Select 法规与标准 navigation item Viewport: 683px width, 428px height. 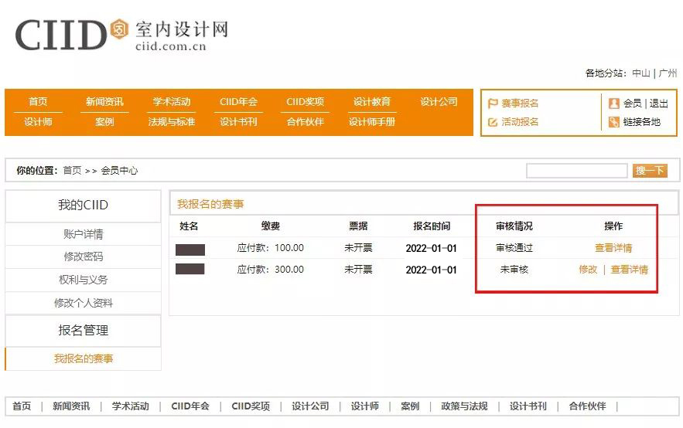(x=172, y=122)
